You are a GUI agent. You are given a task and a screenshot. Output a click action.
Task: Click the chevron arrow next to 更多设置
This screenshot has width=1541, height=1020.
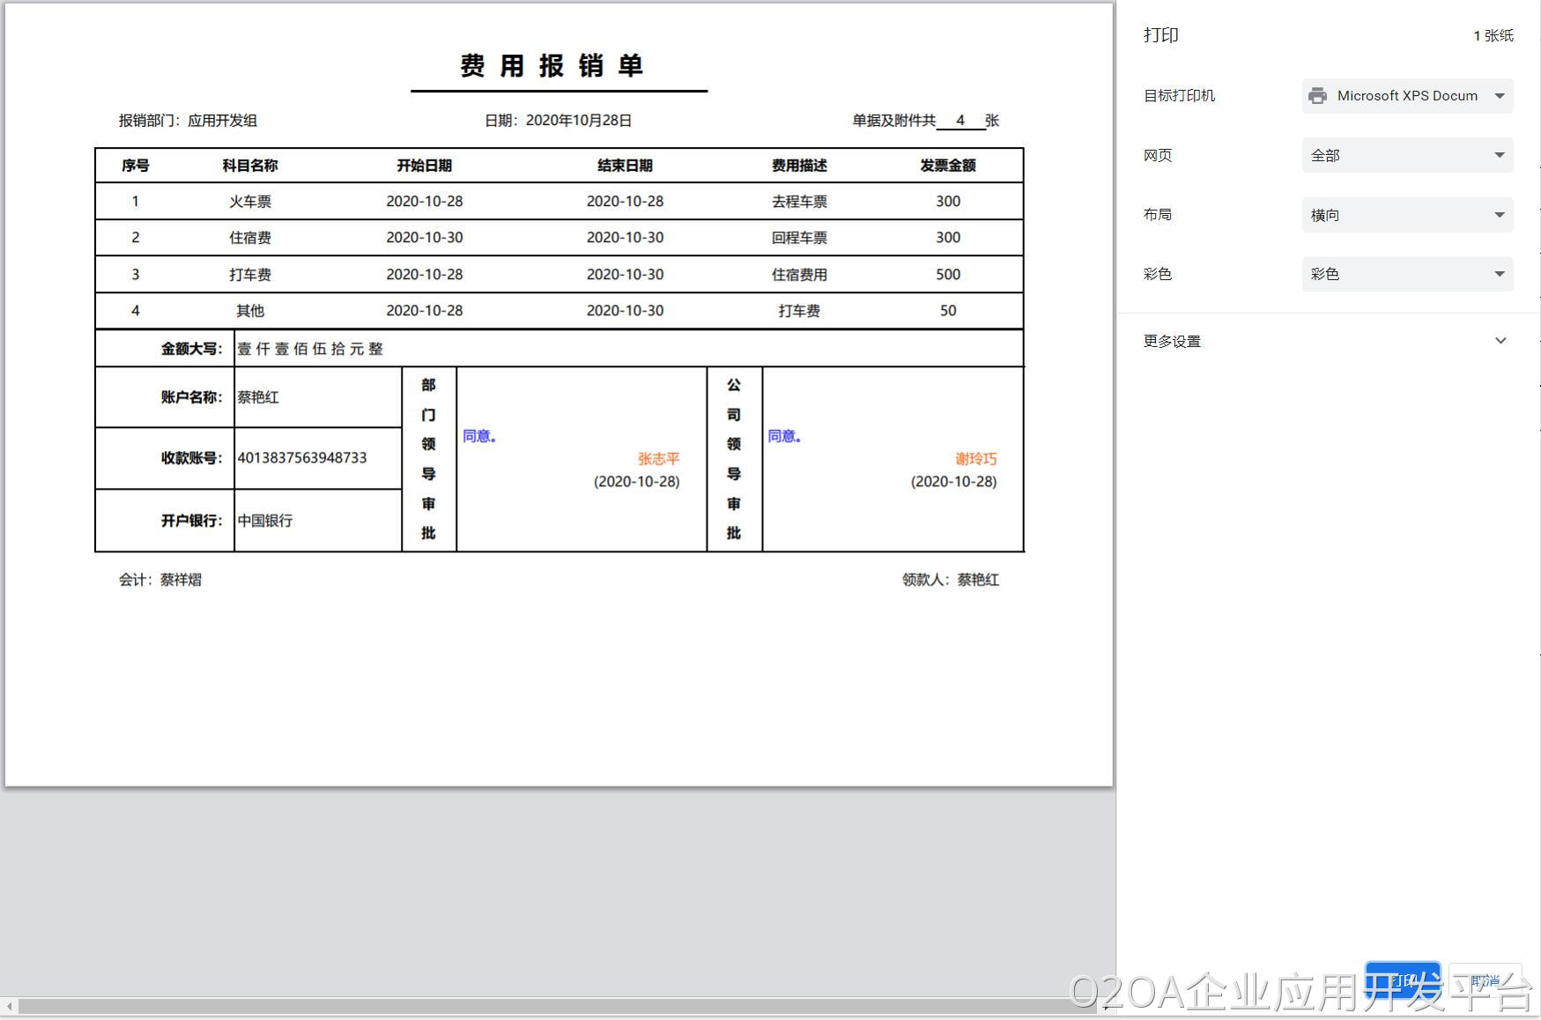(x=1500, y=341)
